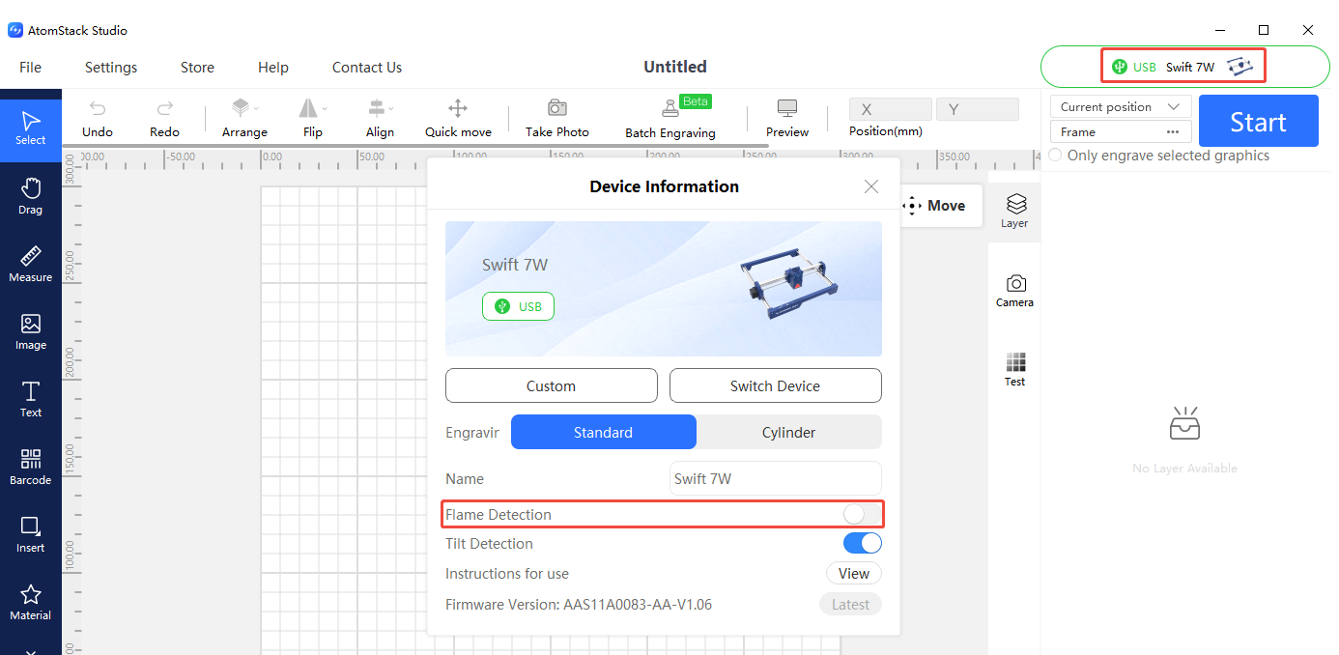The height and width of the screenshot is (655, 1339).
Task: Open the Camera panel tab
Action: pyautogui.click(x=1014, y=290)
